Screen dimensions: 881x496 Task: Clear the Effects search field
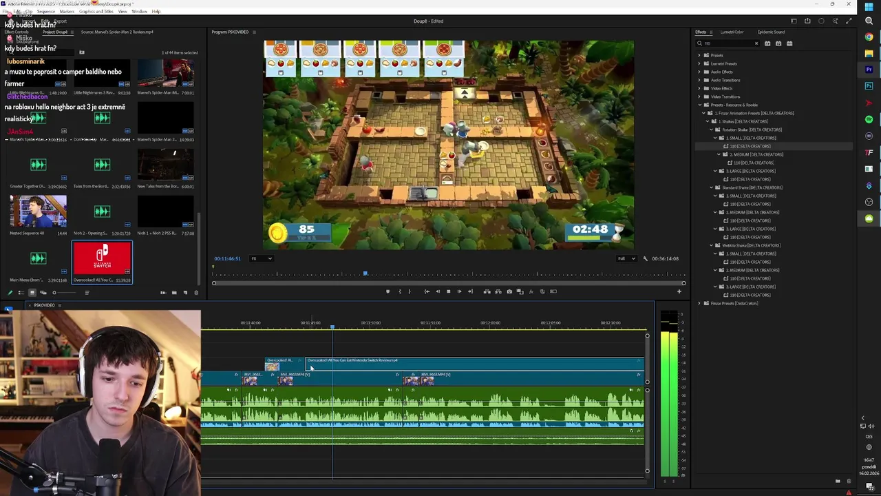pyautogui.click(x=756, y=43)
